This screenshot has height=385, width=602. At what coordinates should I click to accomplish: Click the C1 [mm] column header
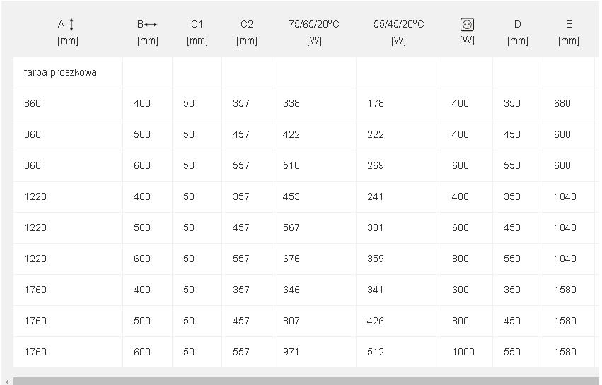click(197, 32)
